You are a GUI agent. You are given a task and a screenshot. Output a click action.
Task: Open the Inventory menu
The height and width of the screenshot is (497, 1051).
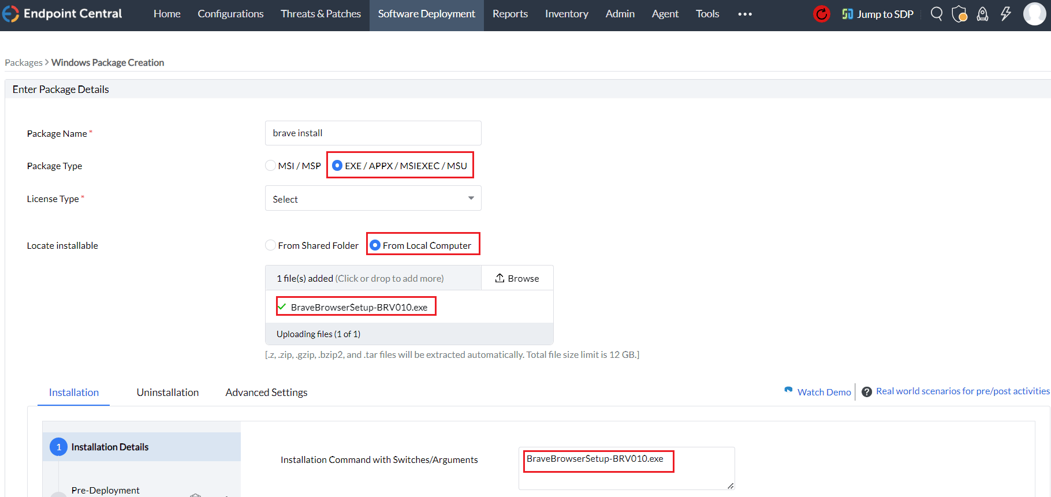tap(567, 14)
